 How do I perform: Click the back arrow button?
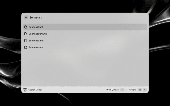click(26, 17)
